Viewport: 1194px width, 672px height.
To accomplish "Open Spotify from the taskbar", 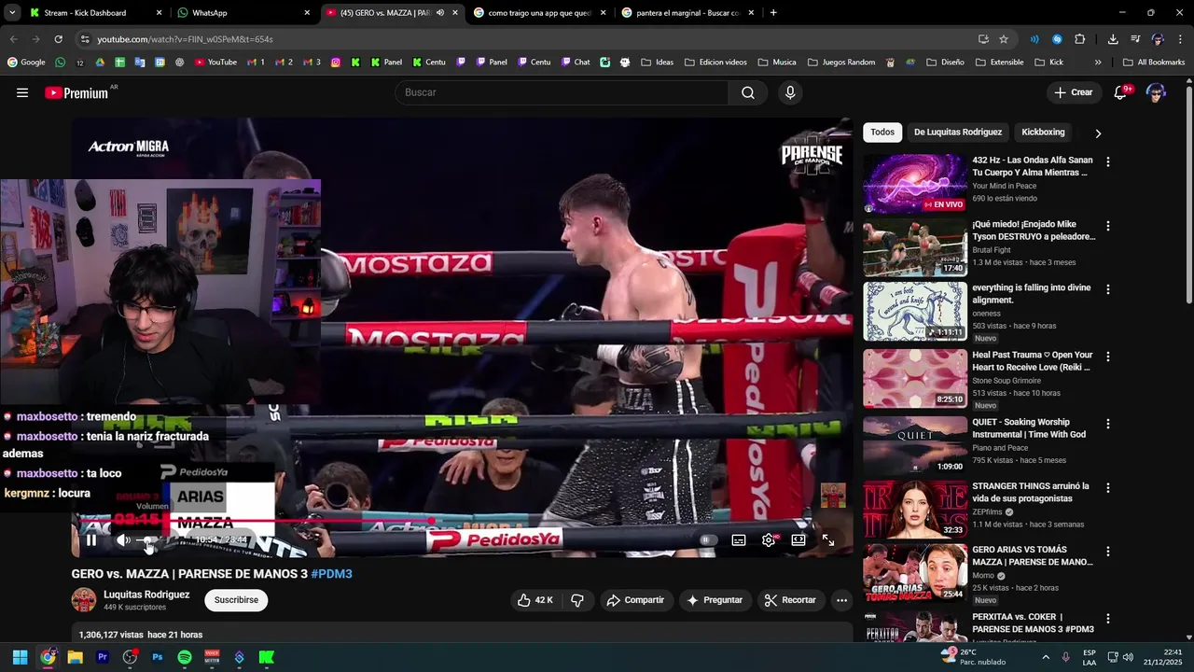I will (x=185, y=657).
